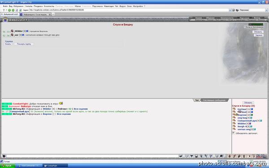269x168 pixels.
Task: Expand the "Персонаж" combo box dropdown
Action: tap(266, 10)
